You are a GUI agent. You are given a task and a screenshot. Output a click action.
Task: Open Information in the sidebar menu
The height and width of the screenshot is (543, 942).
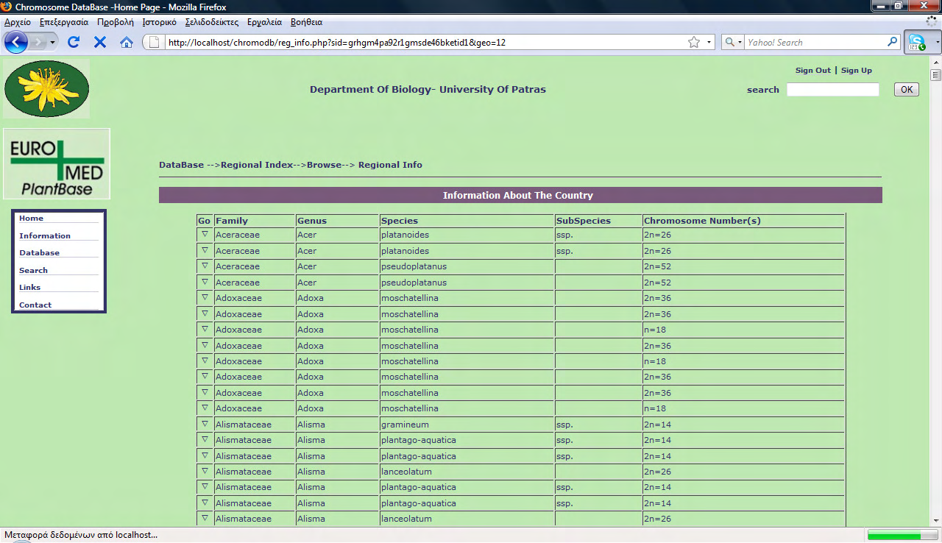coord(45,236)
